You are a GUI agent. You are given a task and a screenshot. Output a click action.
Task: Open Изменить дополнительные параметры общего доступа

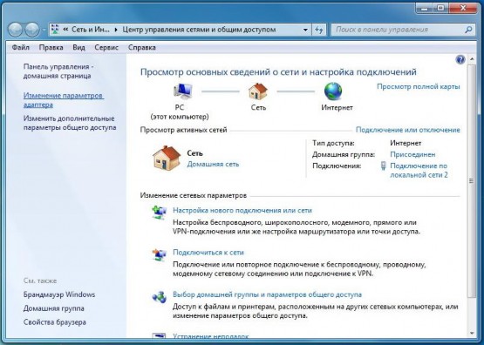[x=70, y=123]
